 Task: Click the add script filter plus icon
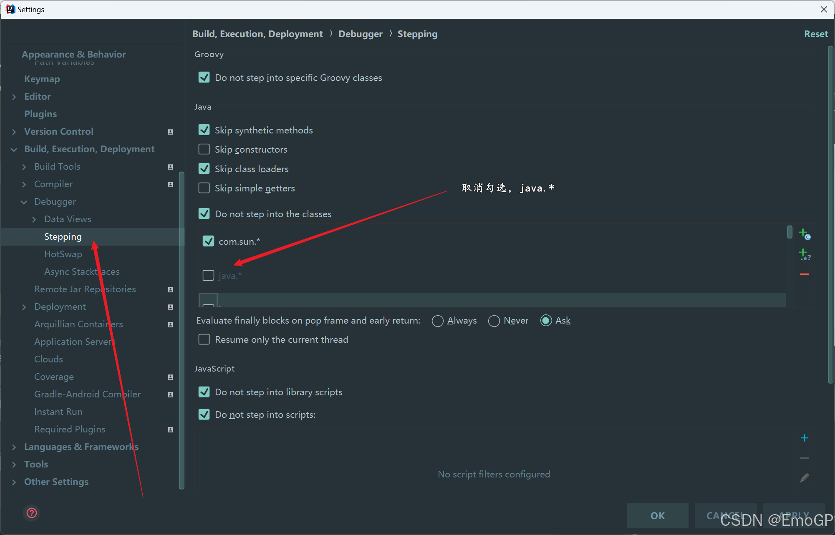[805, 438]
